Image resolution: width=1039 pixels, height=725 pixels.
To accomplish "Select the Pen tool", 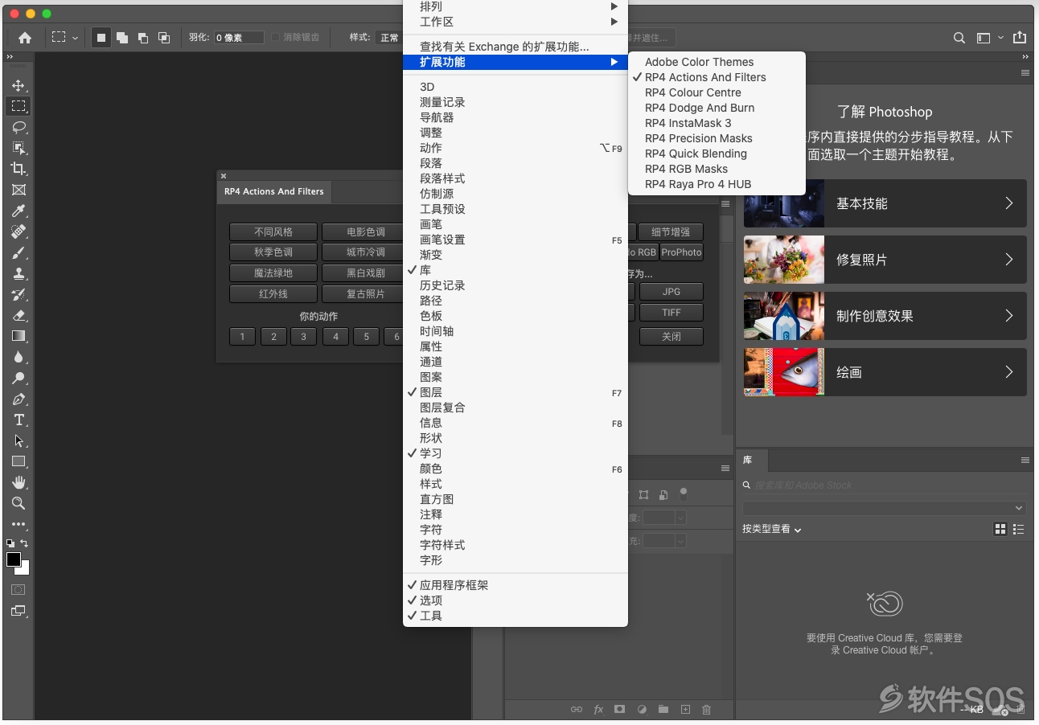I will [x=18, y=399].
